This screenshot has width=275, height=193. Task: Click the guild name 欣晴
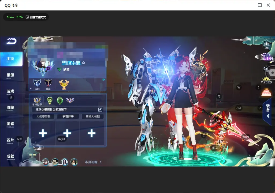pyautogui.click(x=66, y=69)
